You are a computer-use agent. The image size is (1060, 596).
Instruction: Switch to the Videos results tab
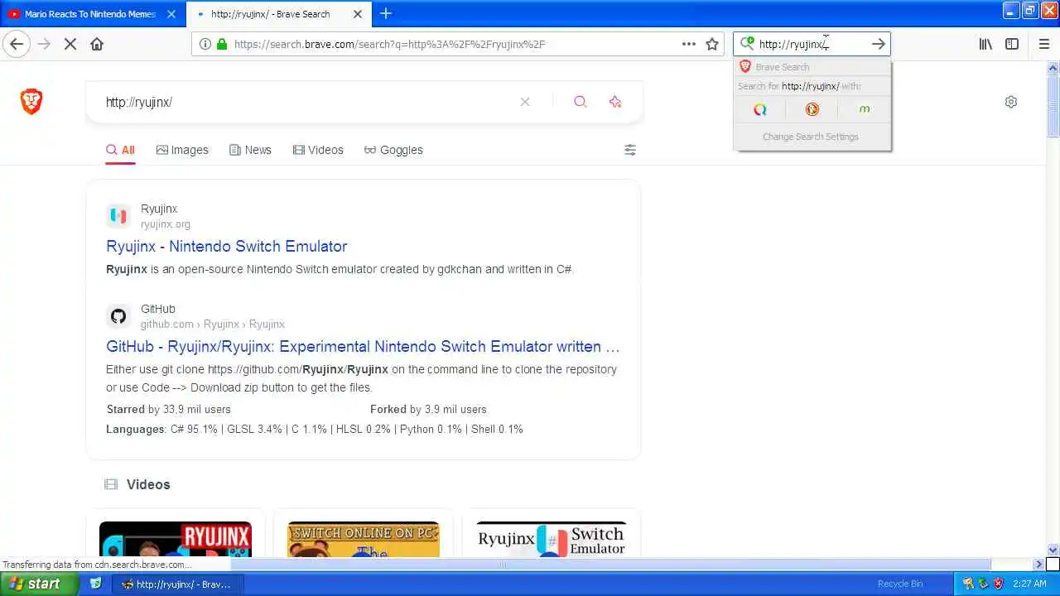coord(318,150)
